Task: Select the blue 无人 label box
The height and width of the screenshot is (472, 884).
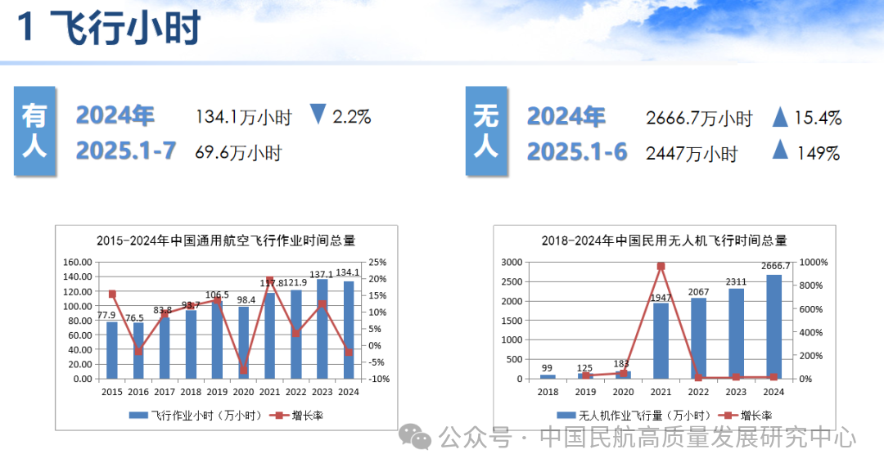Action: tap(486, 132)
